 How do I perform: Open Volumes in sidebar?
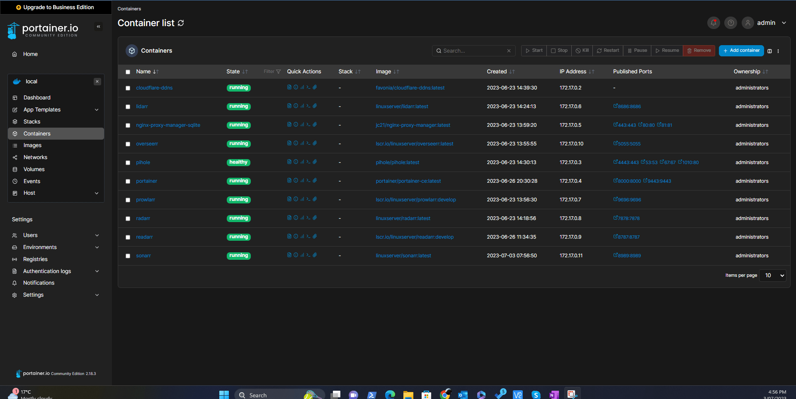tap(34, 169)
